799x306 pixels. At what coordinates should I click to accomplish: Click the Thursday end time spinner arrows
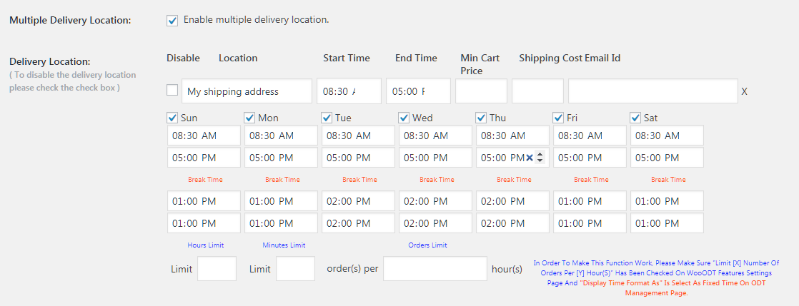[x=540, y=158]
